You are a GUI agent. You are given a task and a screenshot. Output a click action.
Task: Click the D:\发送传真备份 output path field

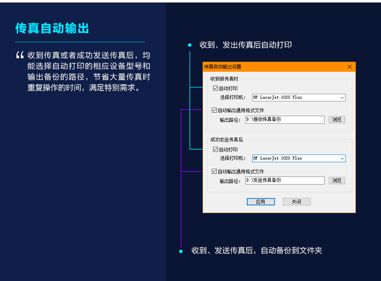click(x=285, y=180)
